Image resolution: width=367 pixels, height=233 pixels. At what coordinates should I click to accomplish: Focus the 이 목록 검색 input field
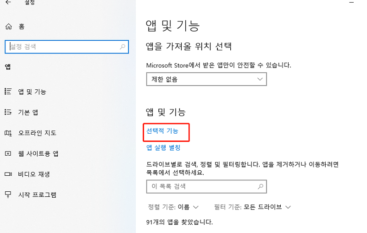[x=202, y=187]
